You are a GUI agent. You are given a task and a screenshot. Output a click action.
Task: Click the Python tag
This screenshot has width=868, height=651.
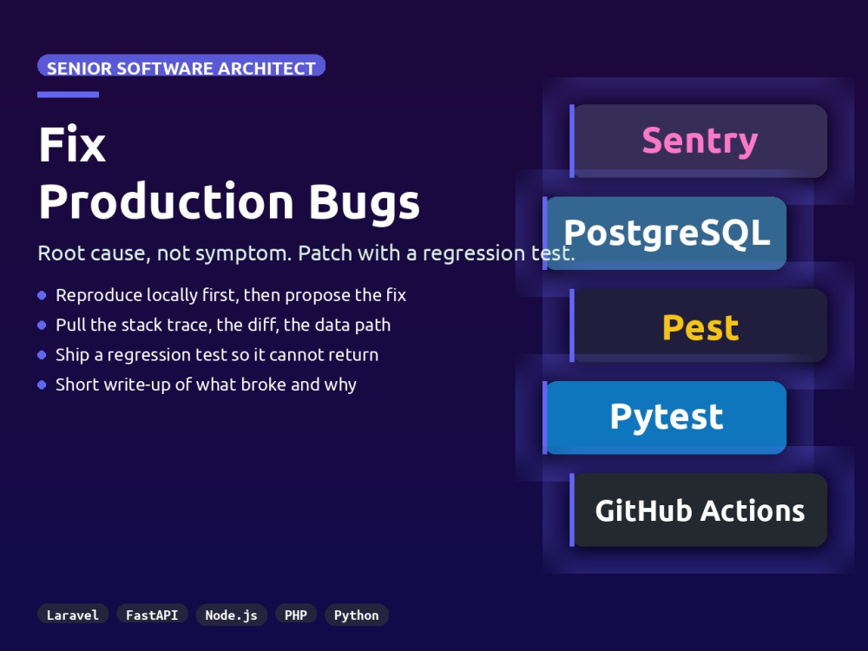click(357, 615)
